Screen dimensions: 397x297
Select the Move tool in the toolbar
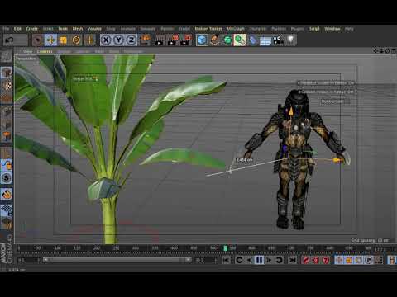click(x=50, y=40)
